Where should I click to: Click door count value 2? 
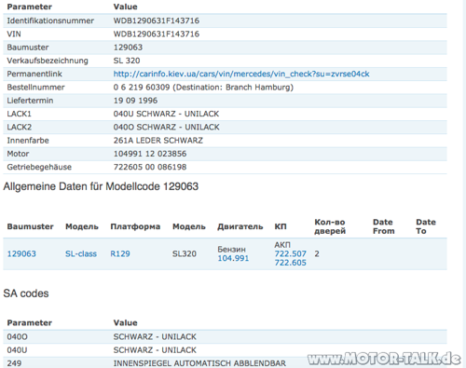coord(317,253)
